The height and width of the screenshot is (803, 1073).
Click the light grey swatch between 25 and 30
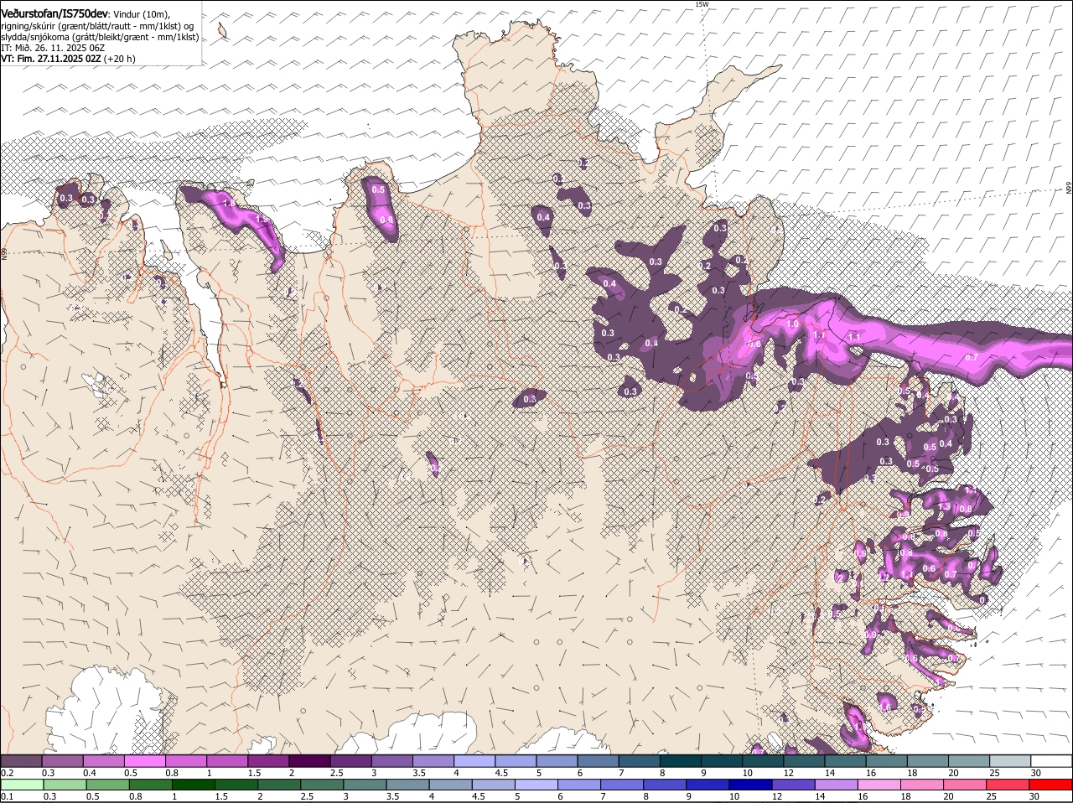[x=1011, y=760]
